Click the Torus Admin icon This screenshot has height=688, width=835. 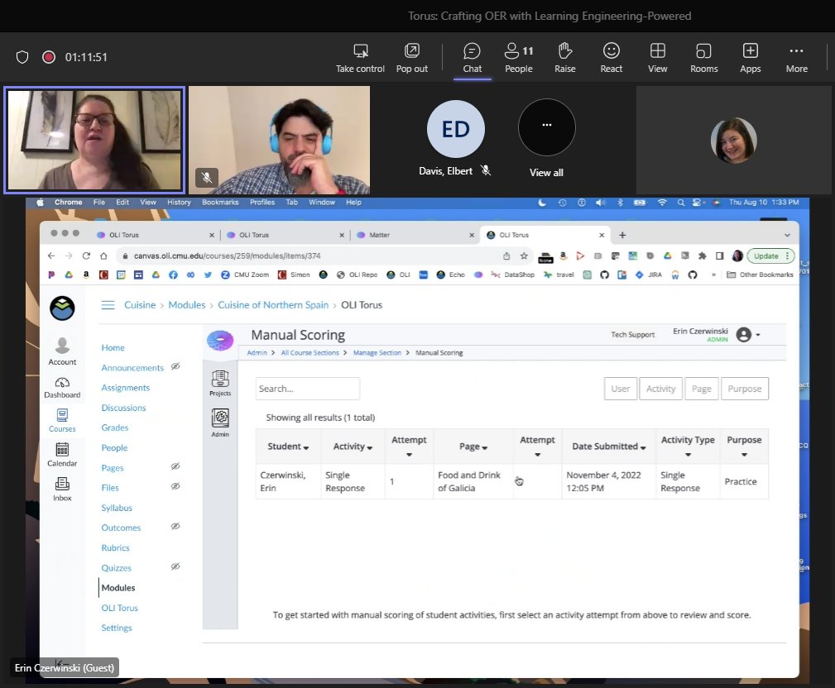point(220,423)
